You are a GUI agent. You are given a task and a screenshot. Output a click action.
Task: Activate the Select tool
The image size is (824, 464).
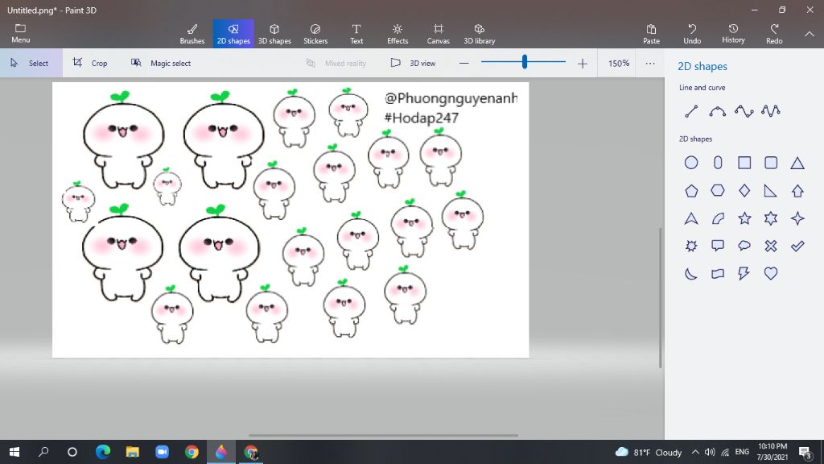click(x=31, y=63)
